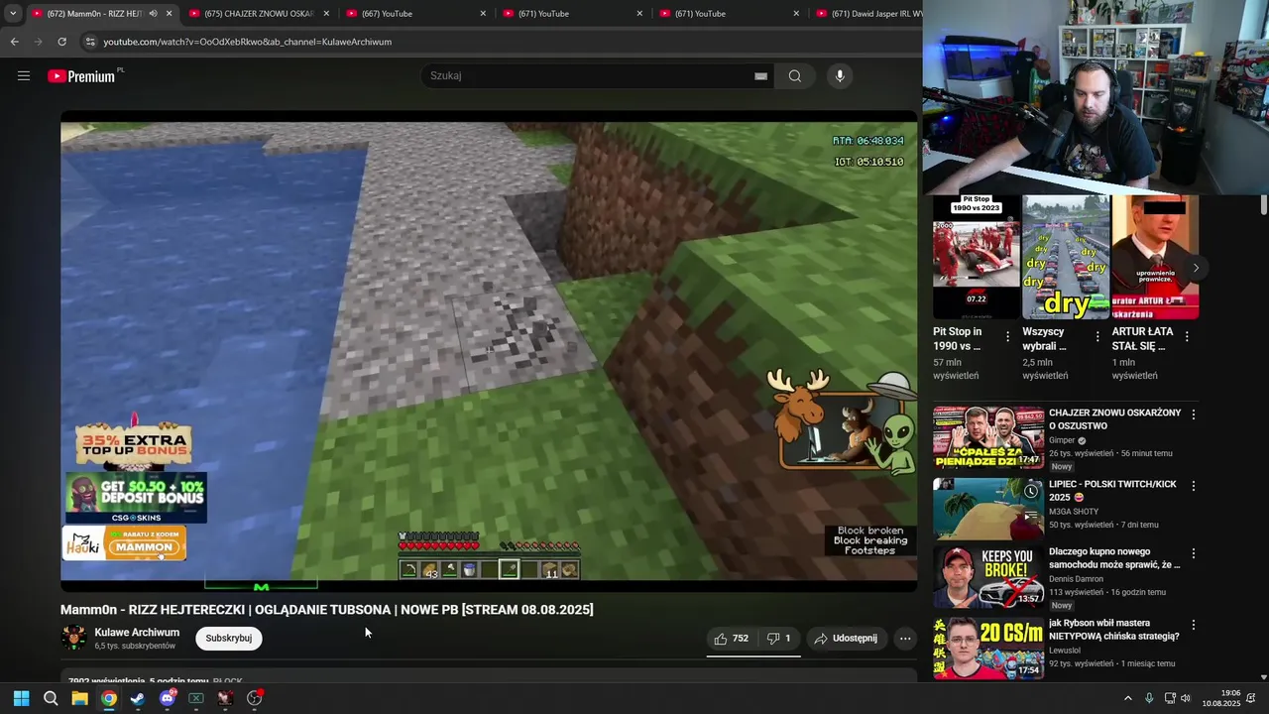The image size is (1269, 714).
Task: Open the system tray microphone icon
Action: pos(1149,698)
